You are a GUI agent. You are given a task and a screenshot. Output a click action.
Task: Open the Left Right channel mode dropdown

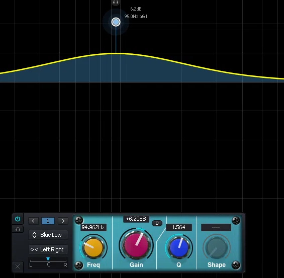click(48, 249)
